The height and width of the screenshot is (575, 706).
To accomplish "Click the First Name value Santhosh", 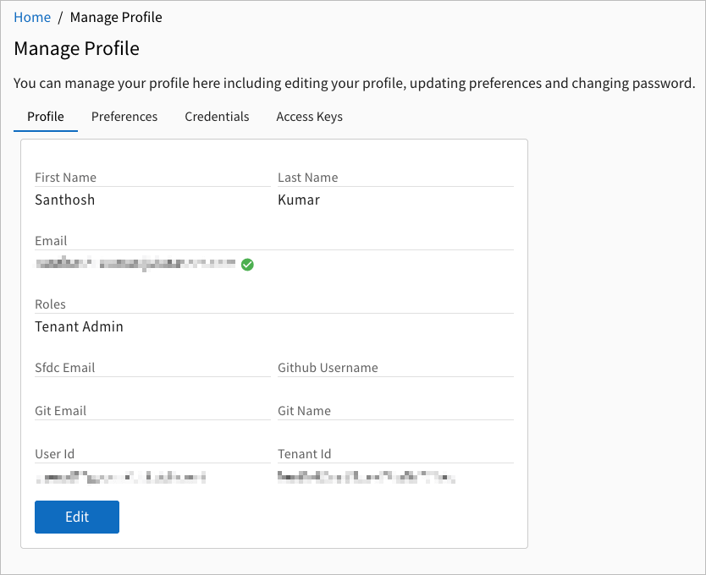I will click(x=65, y=200).
